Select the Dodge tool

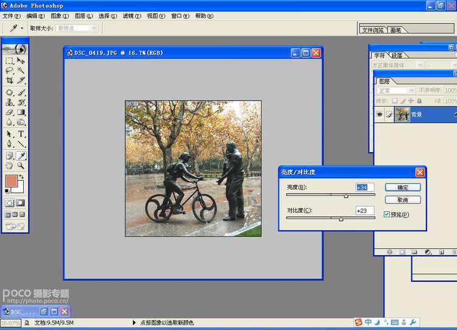point(21,122)
